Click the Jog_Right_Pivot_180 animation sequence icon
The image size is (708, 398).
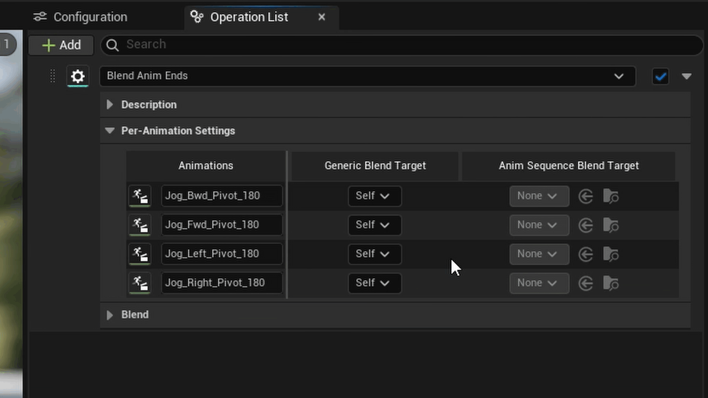pos(140,283)
